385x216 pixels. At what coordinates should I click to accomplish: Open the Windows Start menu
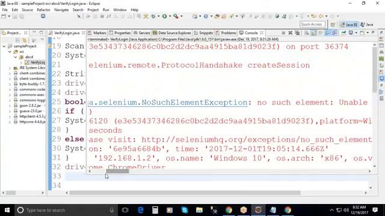(x=7, y=210)
